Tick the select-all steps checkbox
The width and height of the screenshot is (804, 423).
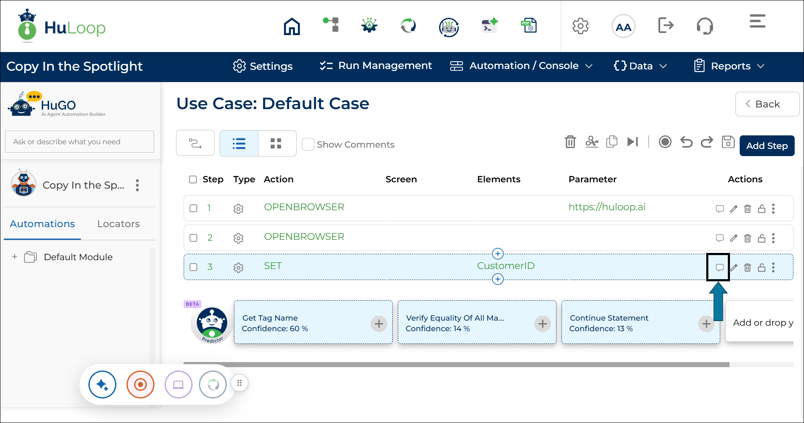[x=193, y=179]
